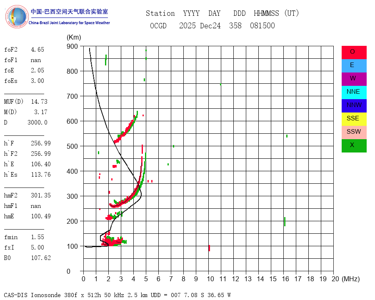This screenshot has height=300, width=375.
Task: Click the station code OCGD
Action: [x=158, y=25]
